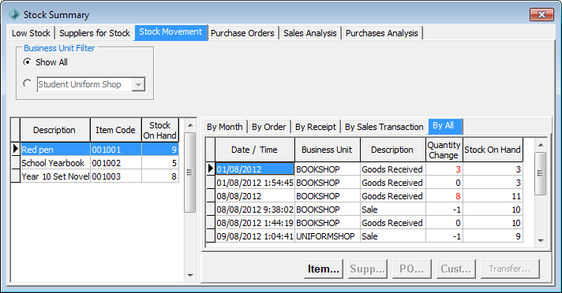This screenshot has width=562, height=293.
Task: Switch to the By Receipt tab
Action: click(x=316, y=127)
